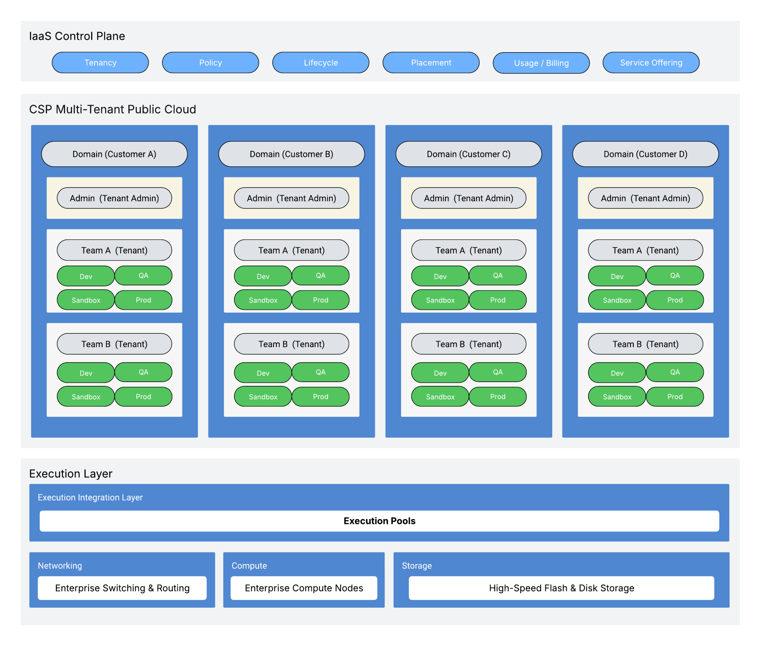The image size is (761, 646).
Task: Choose Prod in Customer B Team A
Action: pyautogui.click(x=320, y=300)
